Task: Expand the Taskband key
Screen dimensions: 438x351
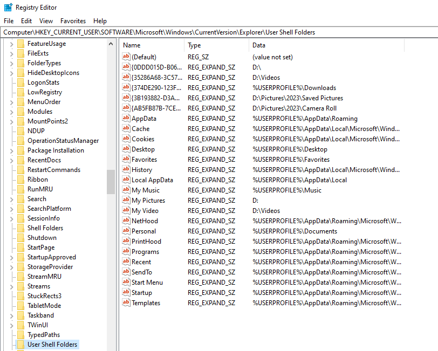Action: (x=11, y=316)
